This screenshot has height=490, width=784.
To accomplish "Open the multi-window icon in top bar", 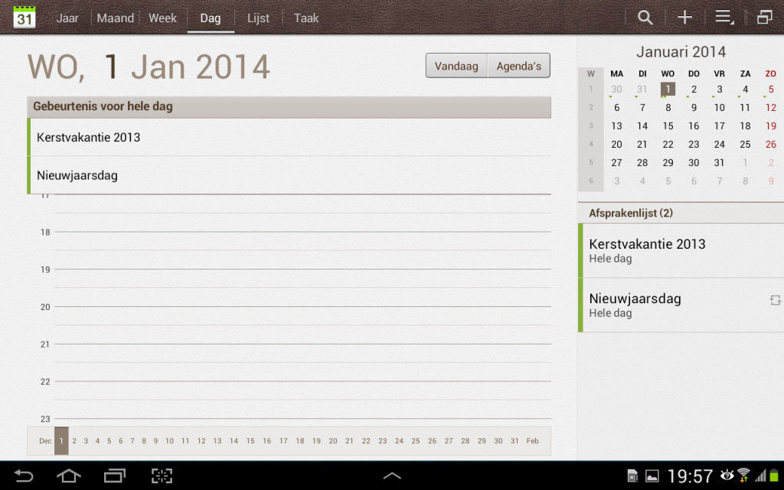I will pyautogui.click(x=764, y=18).
